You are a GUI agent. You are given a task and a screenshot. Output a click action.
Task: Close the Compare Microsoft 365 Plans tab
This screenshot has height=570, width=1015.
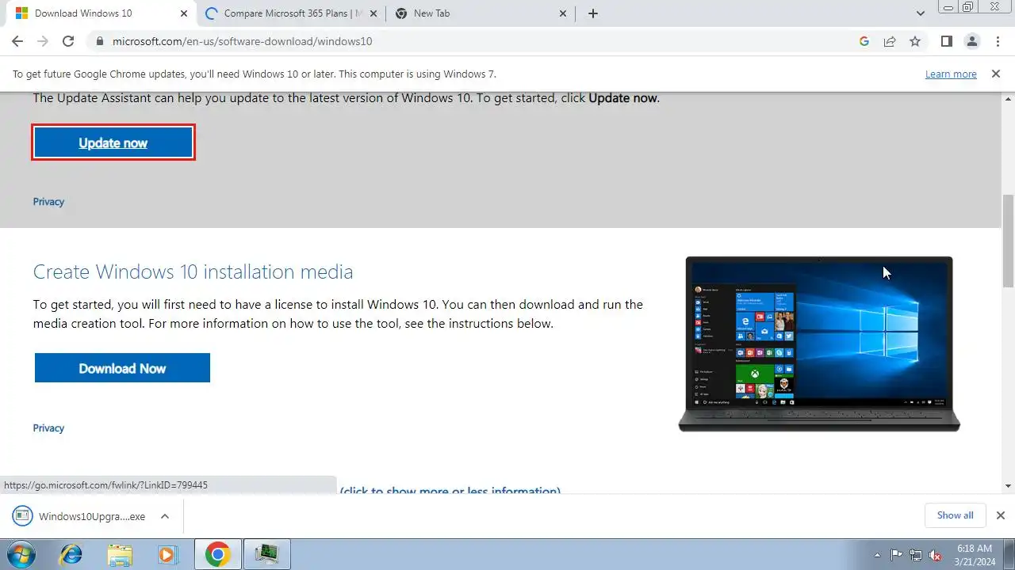373,13
